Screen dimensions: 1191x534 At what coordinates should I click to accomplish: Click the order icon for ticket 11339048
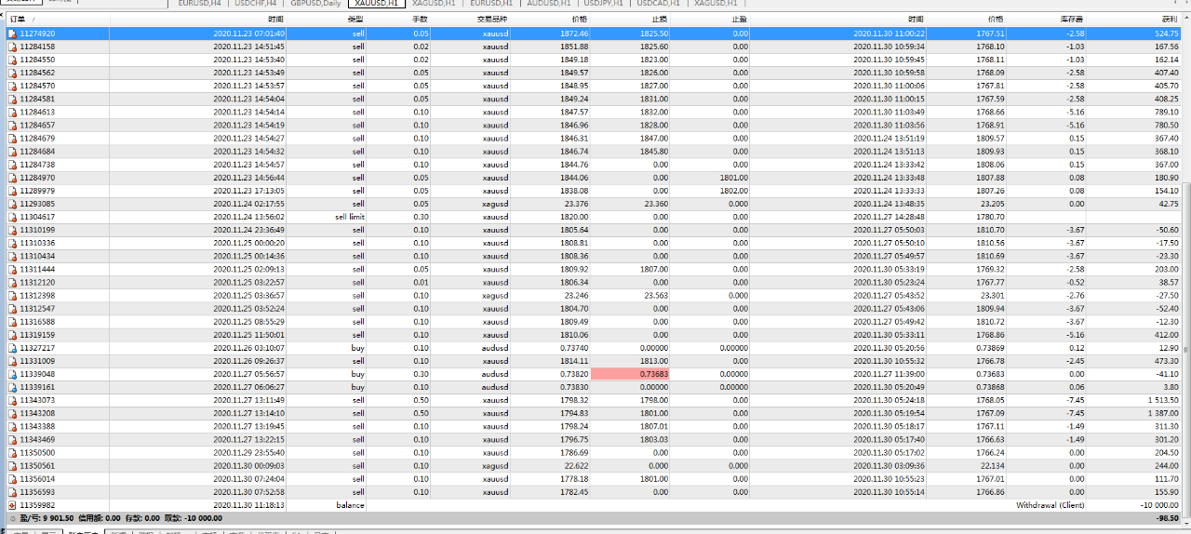coord(12,374)
